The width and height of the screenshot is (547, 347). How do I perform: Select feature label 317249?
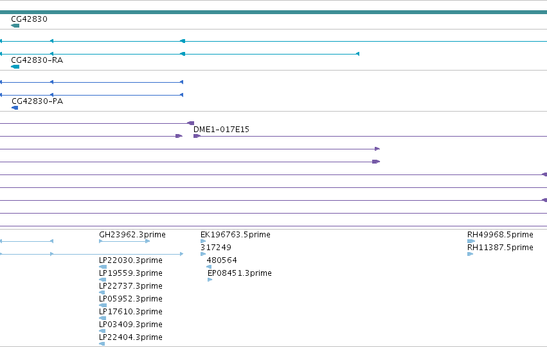point(216,248)
